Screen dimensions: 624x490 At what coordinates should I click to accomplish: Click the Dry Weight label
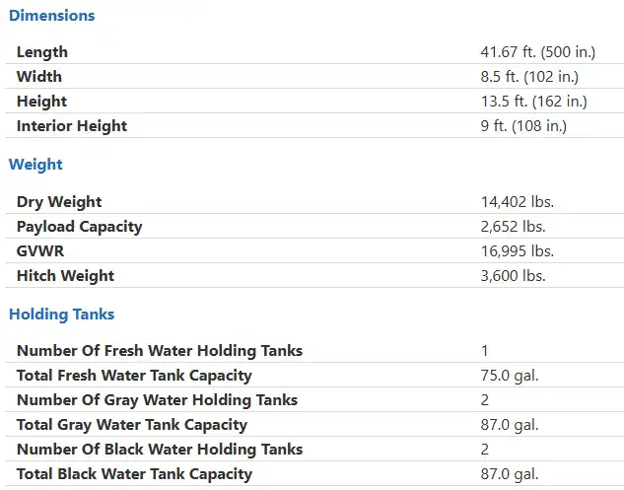tap(59, 202)
